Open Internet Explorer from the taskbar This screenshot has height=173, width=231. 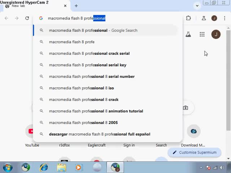tap(44, 167)
